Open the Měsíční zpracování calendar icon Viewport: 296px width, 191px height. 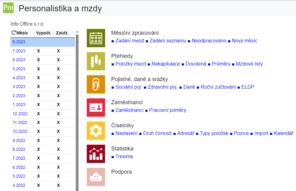point(96,38)
